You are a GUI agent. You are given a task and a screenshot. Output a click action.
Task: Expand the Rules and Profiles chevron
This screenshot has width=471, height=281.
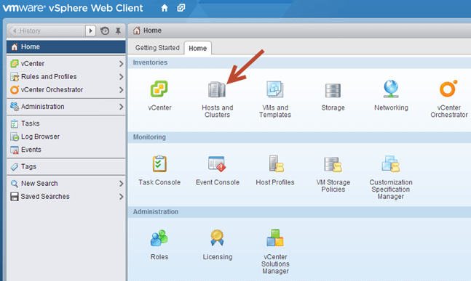pos(121,77)
